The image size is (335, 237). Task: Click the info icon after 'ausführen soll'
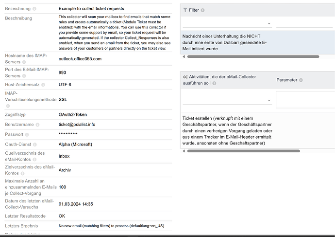[x=214, y=83]
